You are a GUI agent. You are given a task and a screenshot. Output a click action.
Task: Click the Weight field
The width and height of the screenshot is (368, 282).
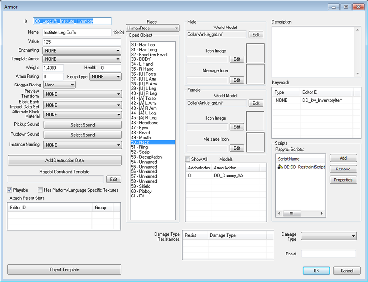coord(53,68)
